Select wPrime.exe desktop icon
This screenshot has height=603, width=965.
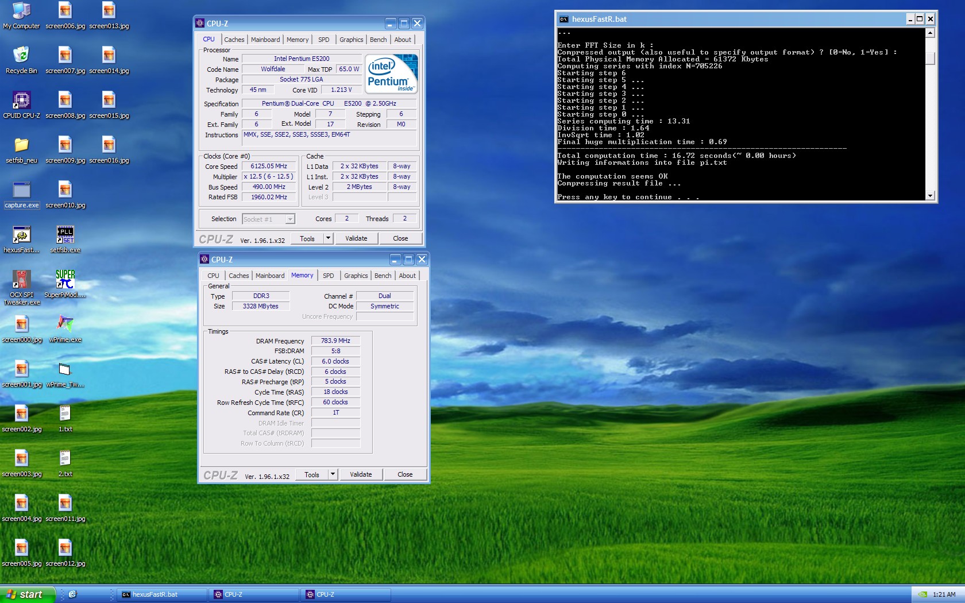click(x=65, y=329)
